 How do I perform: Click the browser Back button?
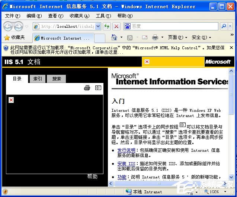click(8, 26)
